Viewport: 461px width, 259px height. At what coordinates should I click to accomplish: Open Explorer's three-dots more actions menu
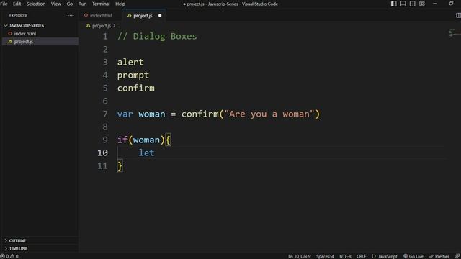point(70,15)
